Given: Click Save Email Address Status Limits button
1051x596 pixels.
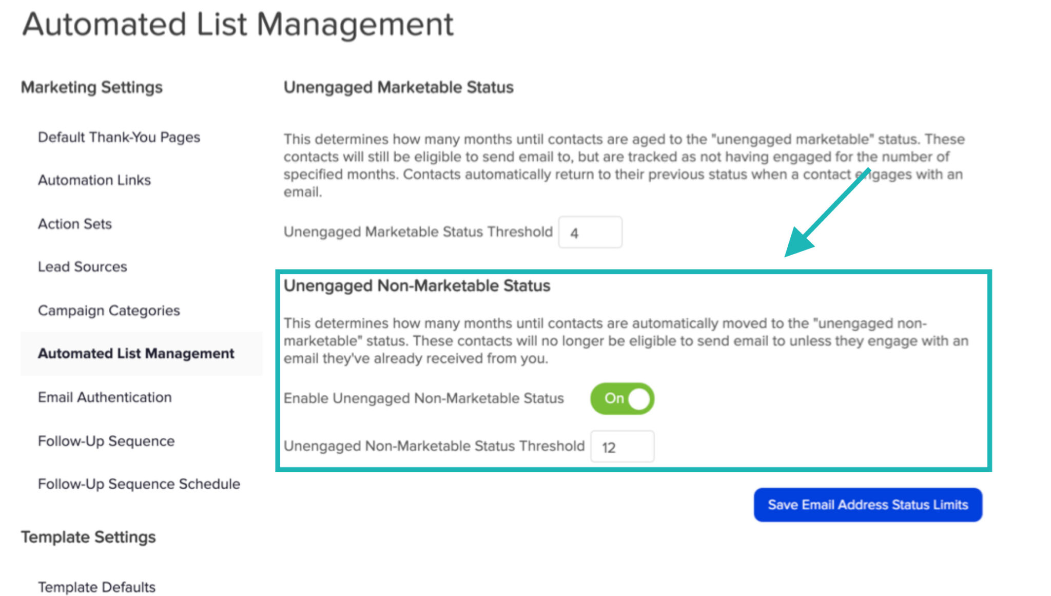Looking at the screenshot, I should (867, 505).
